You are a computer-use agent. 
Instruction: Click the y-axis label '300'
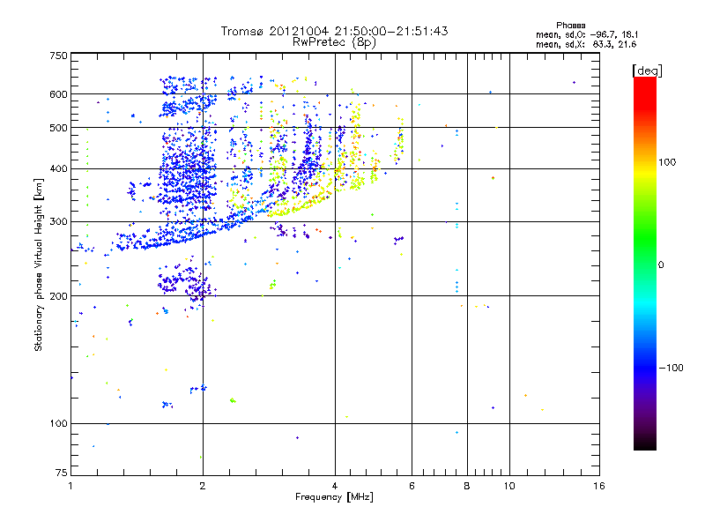coord(58,221)
